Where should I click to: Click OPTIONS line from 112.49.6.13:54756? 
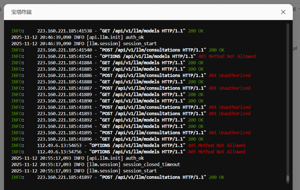(128, 152)
